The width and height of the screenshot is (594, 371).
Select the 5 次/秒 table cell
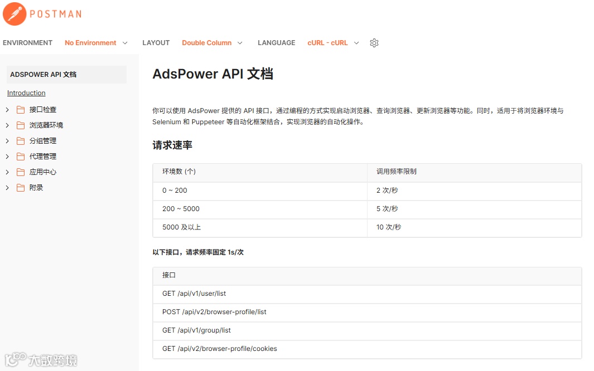(474, 209)
